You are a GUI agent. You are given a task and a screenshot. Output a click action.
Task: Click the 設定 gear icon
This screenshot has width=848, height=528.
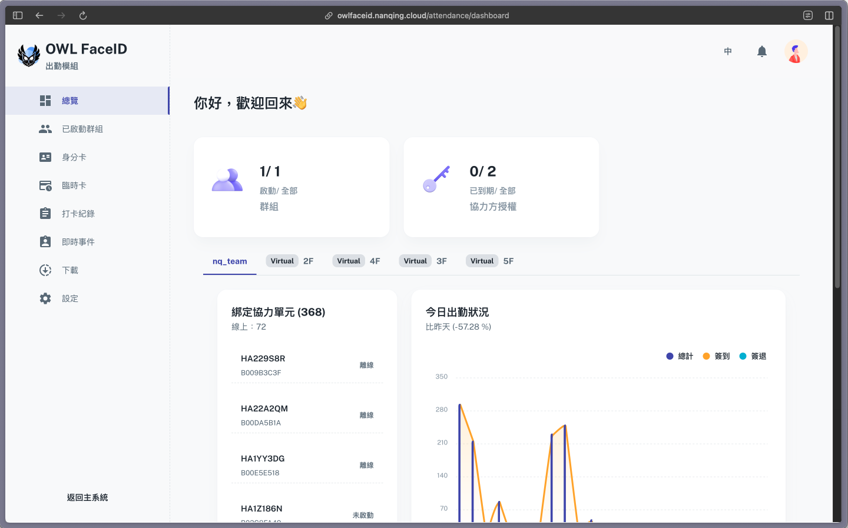45,298
